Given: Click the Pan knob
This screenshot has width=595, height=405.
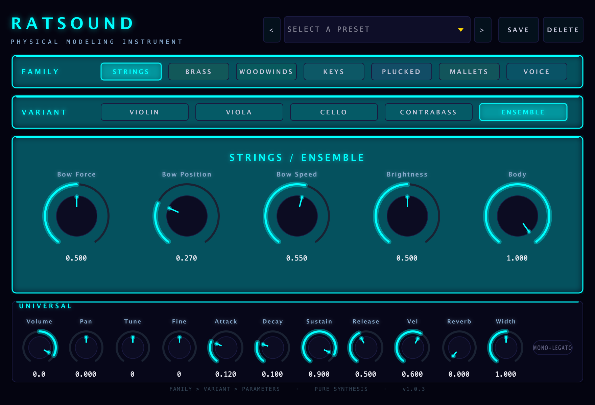Looking at the screenshot, I should [x=86, y=348].
